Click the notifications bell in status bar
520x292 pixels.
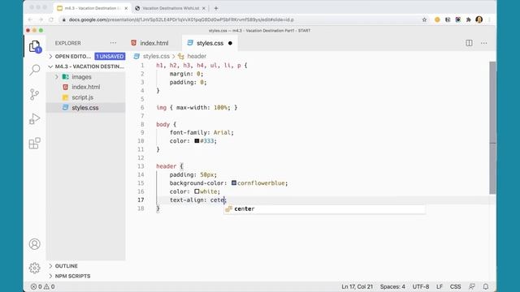tap(486, 286)
